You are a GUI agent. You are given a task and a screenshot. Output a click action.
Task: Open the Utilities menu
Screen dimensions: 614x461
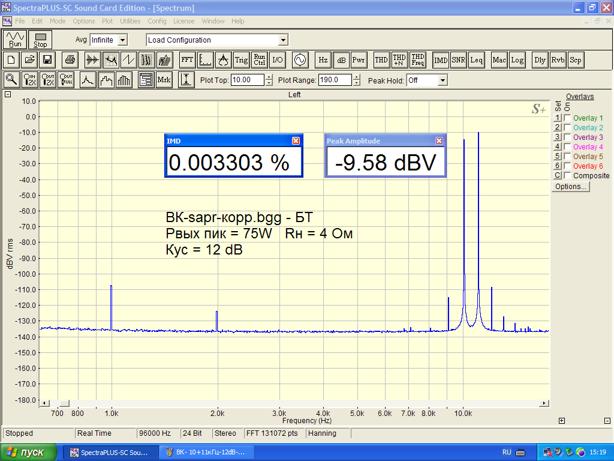coord(130,21)
